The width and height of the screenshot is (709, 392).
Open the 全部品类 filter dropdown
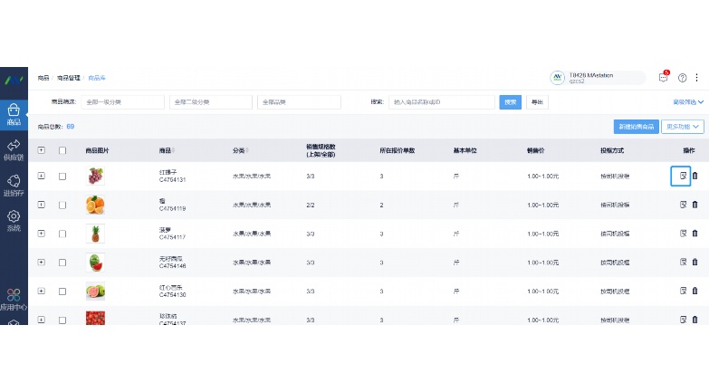[x=299, y=102]
